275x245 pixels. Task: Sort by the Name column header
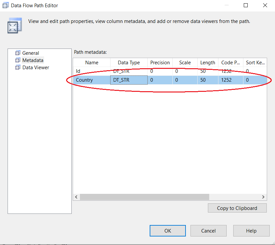92,63
